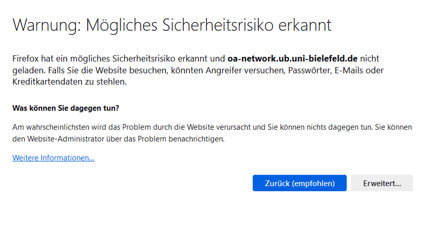
Task: Click the word 'erkannt' ending the title
Action: tap(305, 25)
